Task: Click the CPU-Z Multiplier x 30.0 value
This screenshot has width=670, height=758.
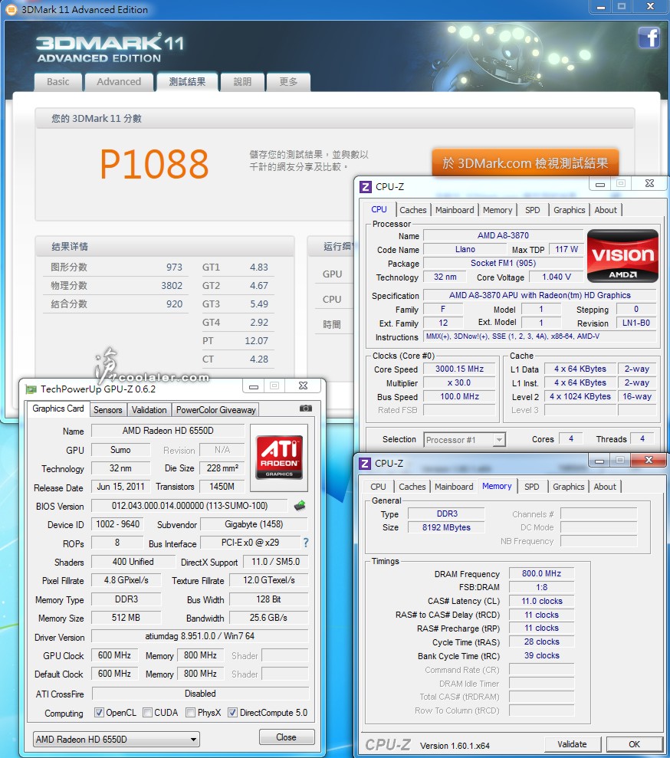Action: (x=459, y=383)
